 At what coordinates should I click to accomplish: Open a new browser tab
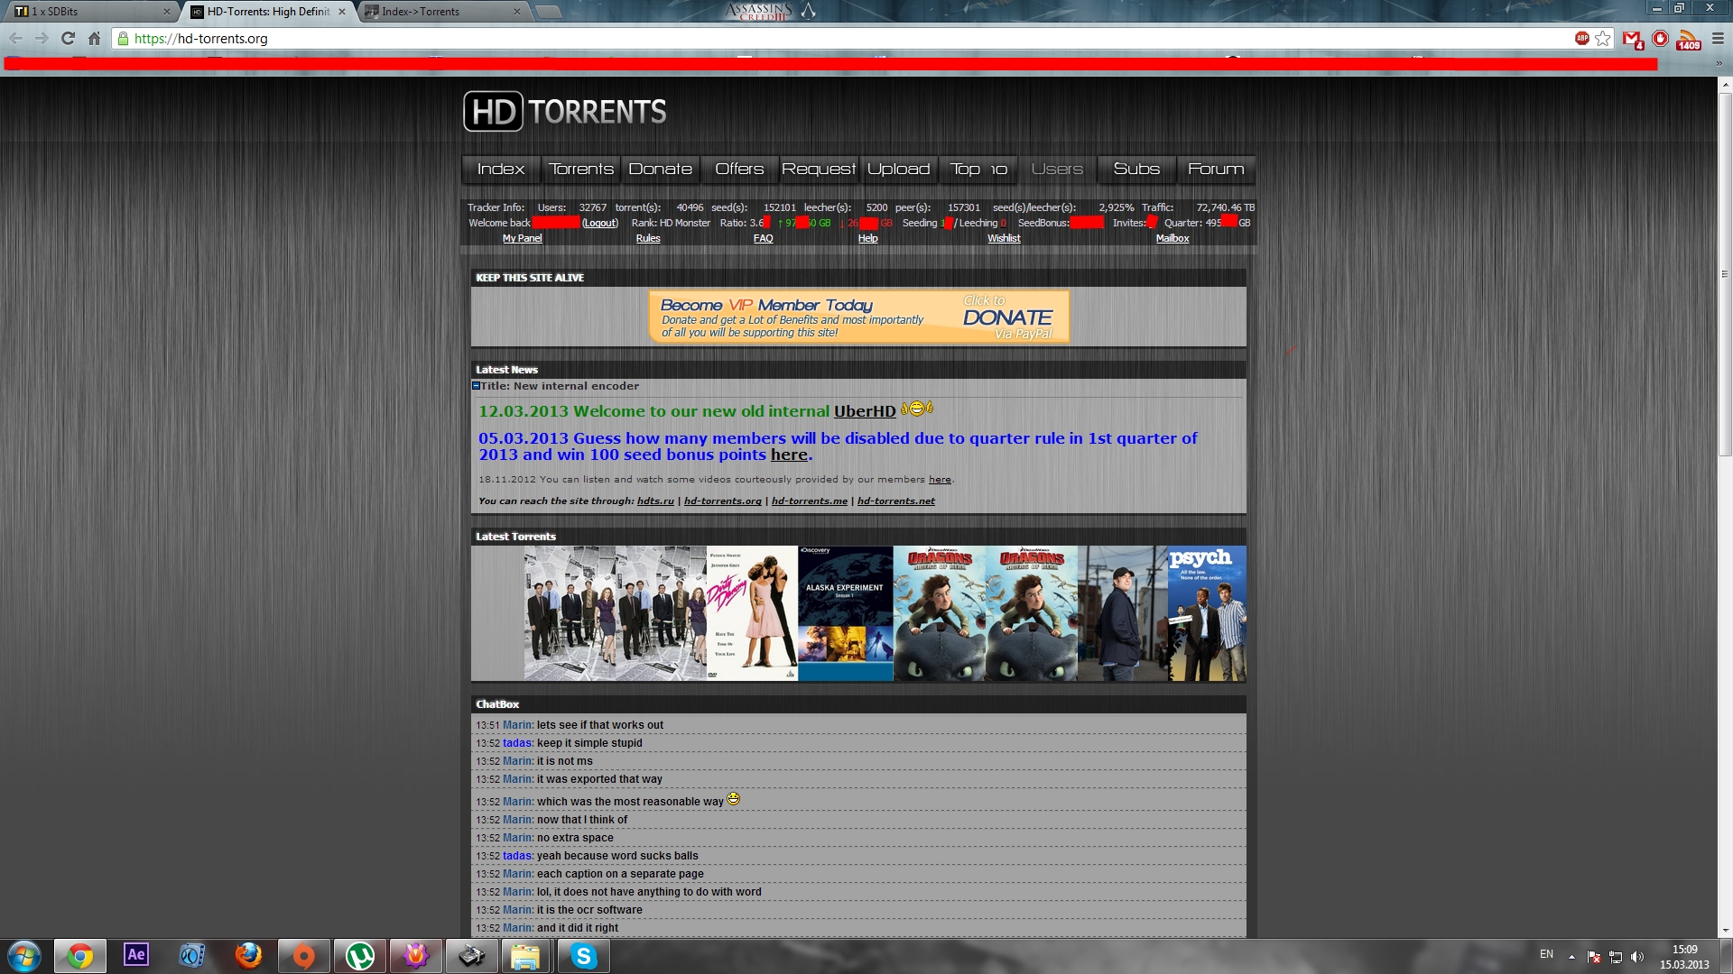[x=548, y=12]
